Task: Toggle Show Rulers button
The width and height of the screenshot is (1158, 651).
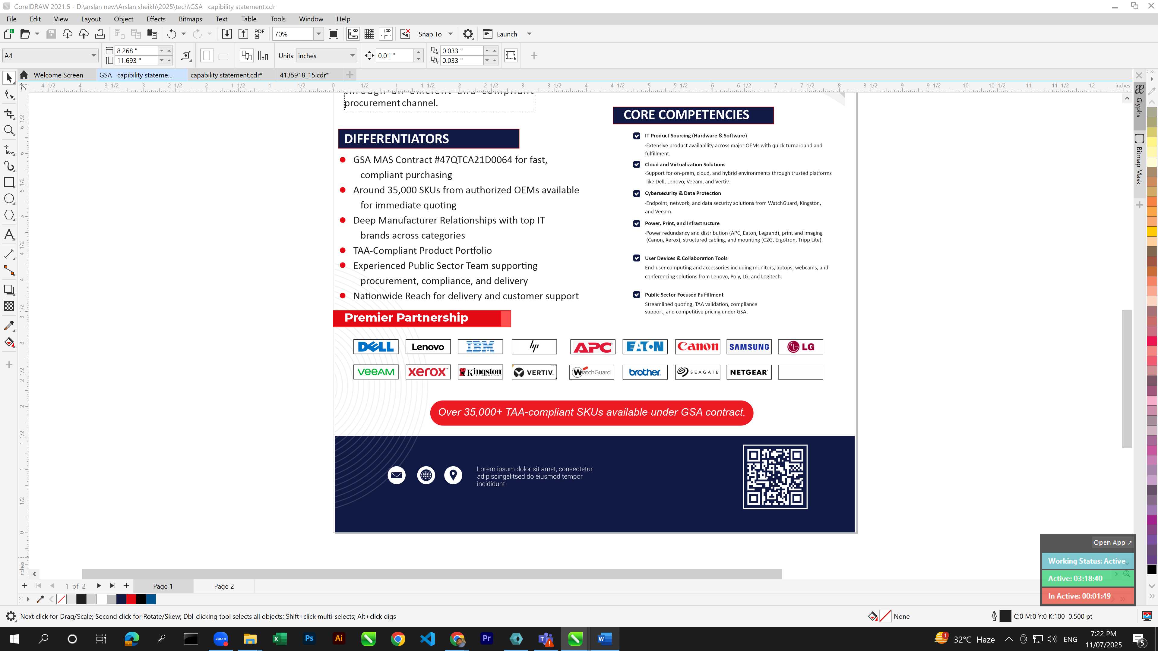Action: [353, 34]
